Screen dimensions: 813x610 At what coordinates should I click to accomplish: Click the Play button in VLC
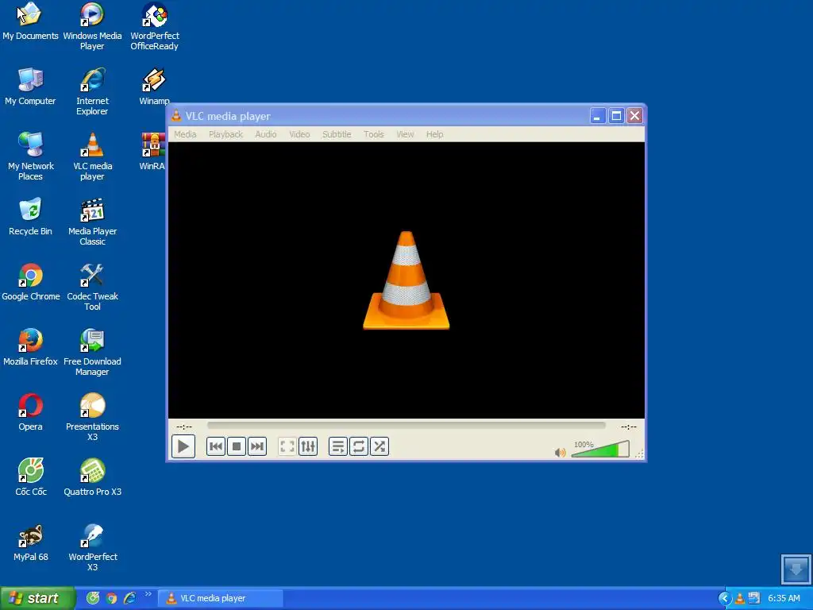[183, 446]
